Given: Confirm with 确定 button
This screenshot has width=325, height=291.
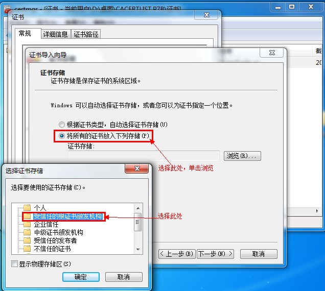Looking at the screenshot, I should point(81,277).
